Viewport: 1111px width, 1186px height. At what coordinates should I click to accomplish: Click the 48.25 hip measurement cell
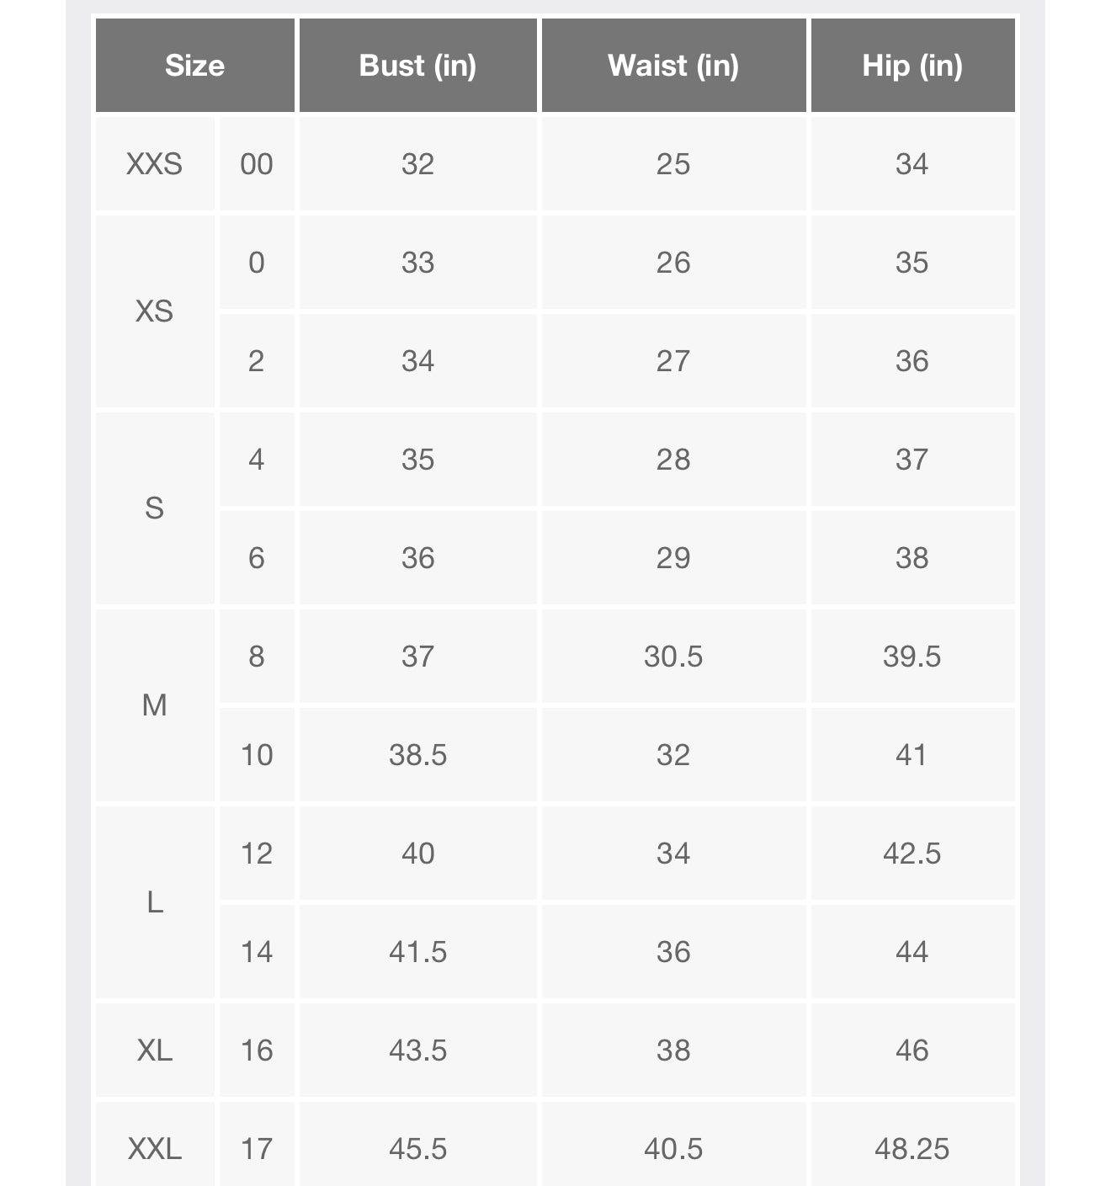(912, 1148)
